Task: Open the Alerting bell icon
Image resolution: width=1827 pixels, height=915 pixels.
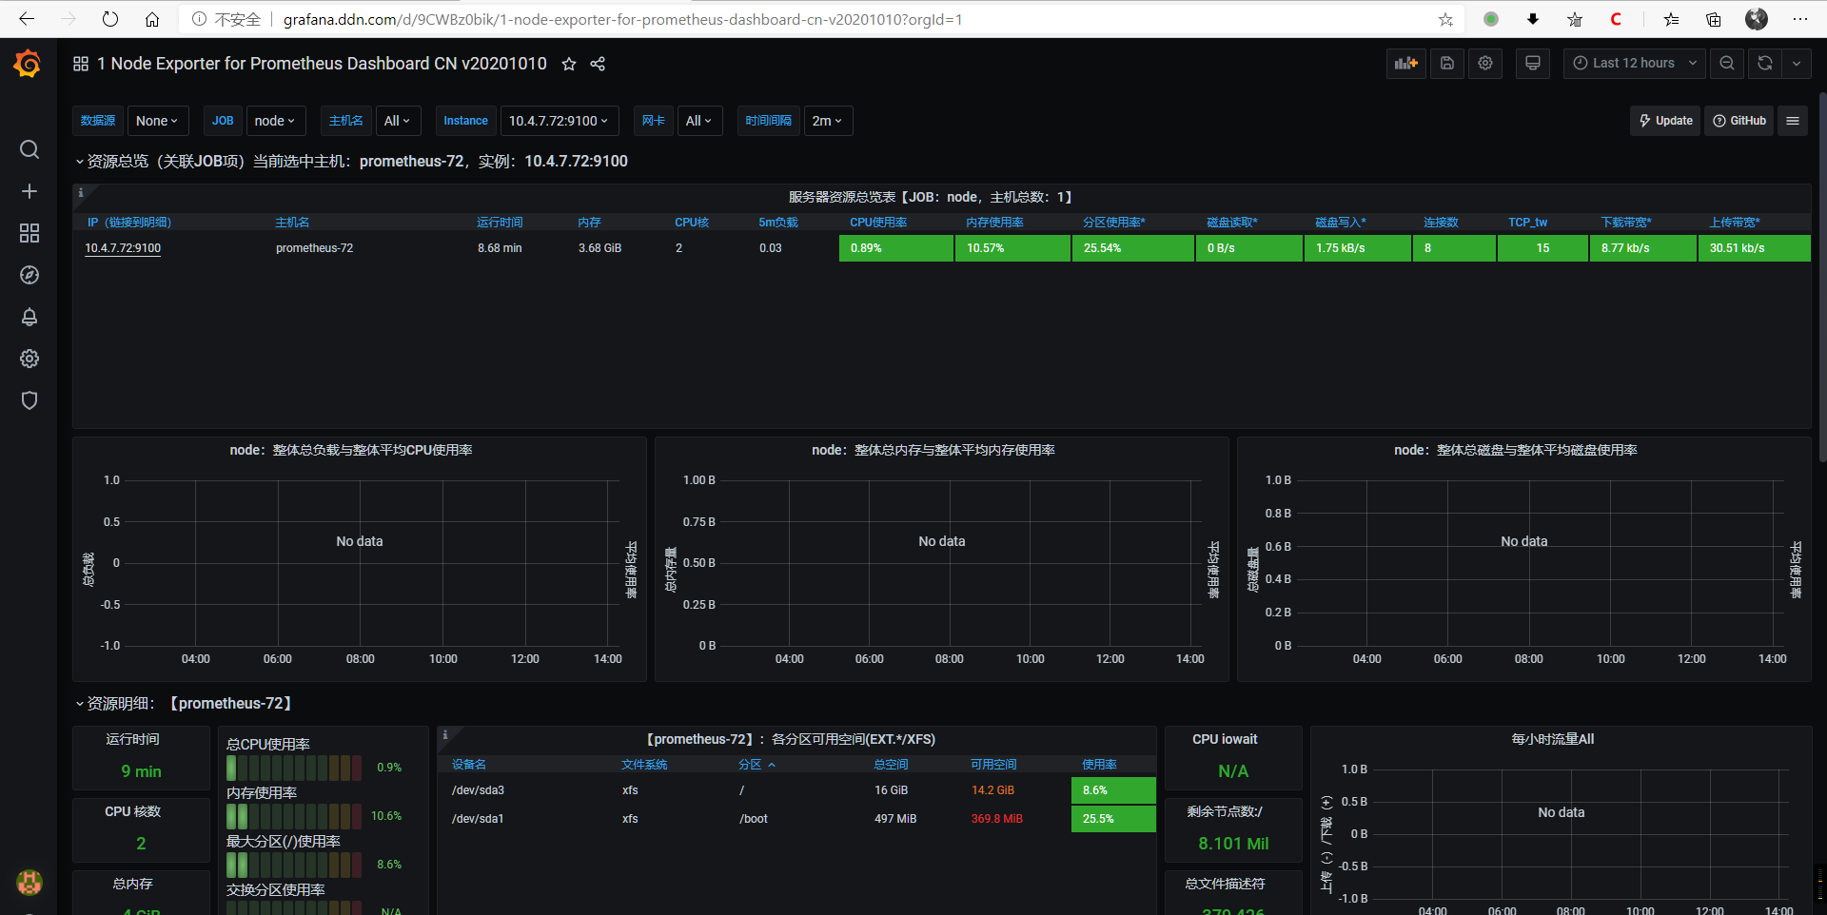Action: pos(29,317)
